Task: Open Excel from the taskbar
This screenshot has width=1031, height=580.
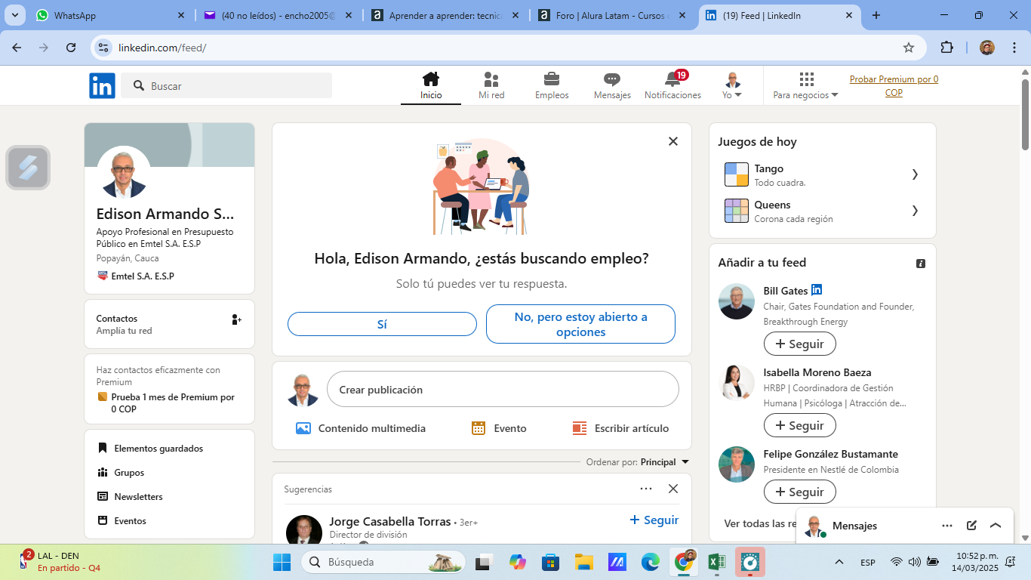Action: (x=717, y=562)
